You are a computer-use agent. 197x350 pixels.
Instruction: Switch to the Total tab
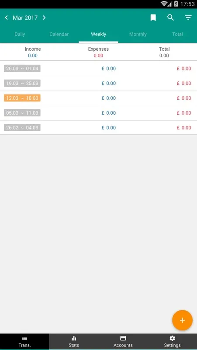coord(177,34)
